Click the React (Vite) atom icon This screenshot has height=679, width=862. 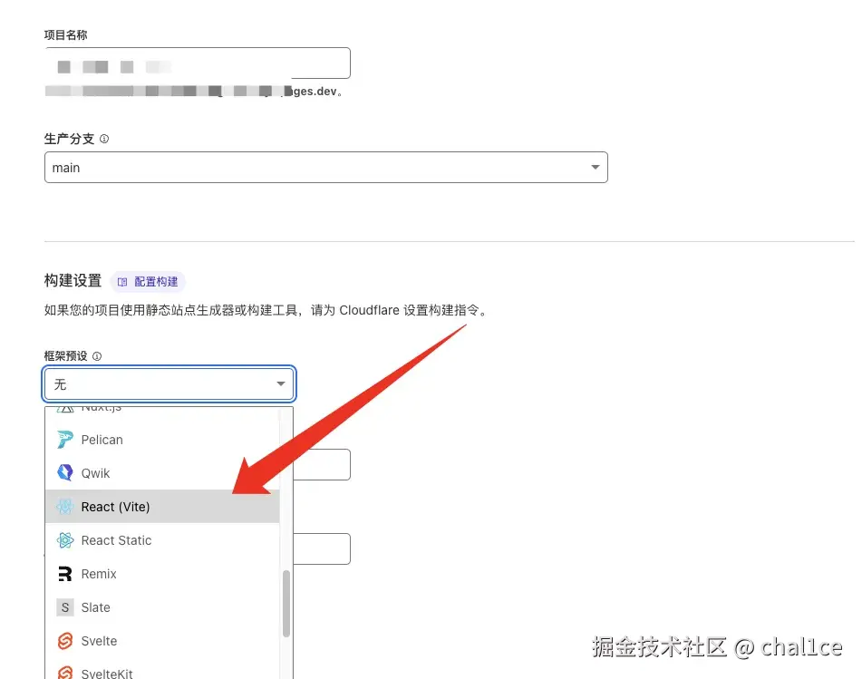64,507
